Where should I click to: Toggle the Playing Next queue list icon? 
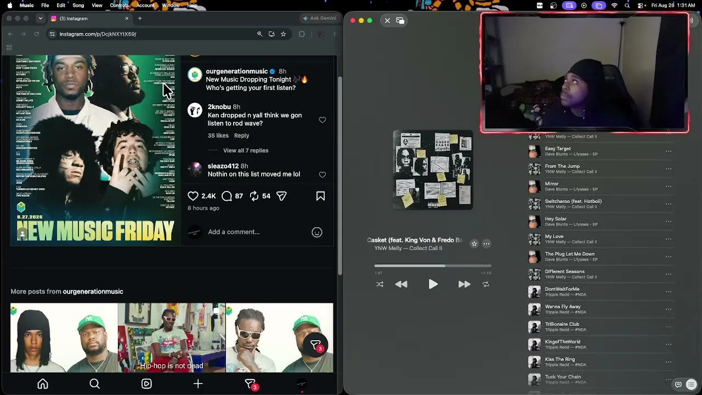click(691, 385)
